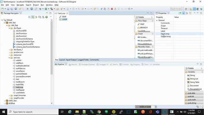Switch to the Input/Output tab
This screenshot has width=204, height=115.
71,60
